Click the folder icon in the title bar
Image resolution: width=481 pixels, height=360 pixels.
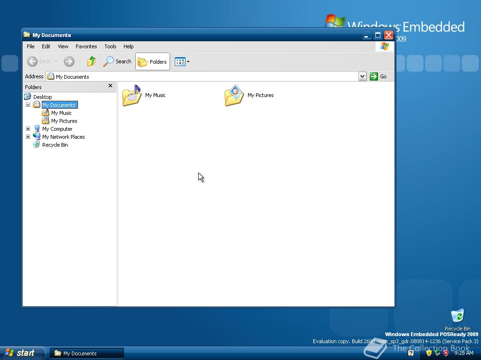point(27,35)
